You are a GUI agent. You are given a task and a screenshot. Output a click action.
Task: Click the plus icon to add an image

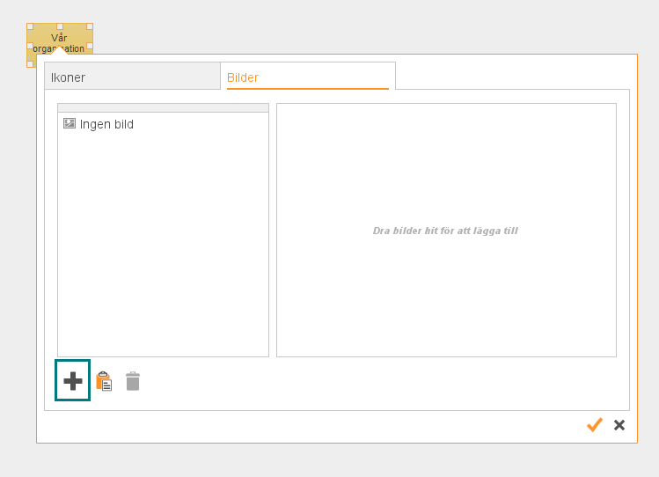(x=73, y=381)
